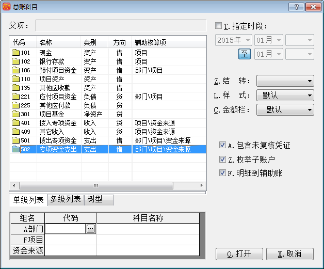Click the 组名 header in lower grid
The height and width of the screenshot is (269, 324).
pyautogui.click(x=27, y=218)
